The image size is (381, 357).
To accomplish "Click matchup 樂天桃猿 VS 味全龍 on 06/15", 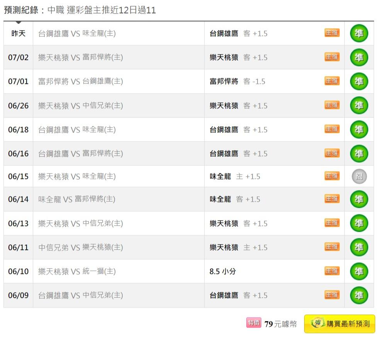I will point(77,176).
